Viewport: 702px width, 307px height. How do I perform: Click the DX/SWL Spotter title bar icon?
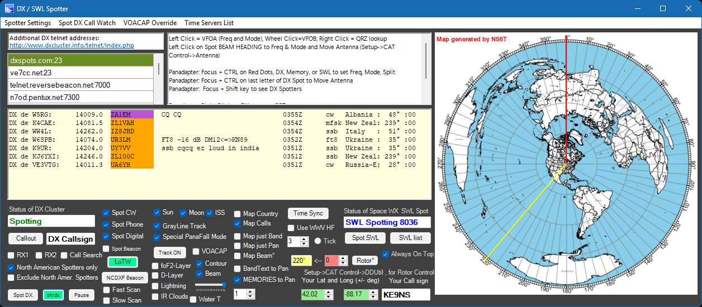point(9,8)
